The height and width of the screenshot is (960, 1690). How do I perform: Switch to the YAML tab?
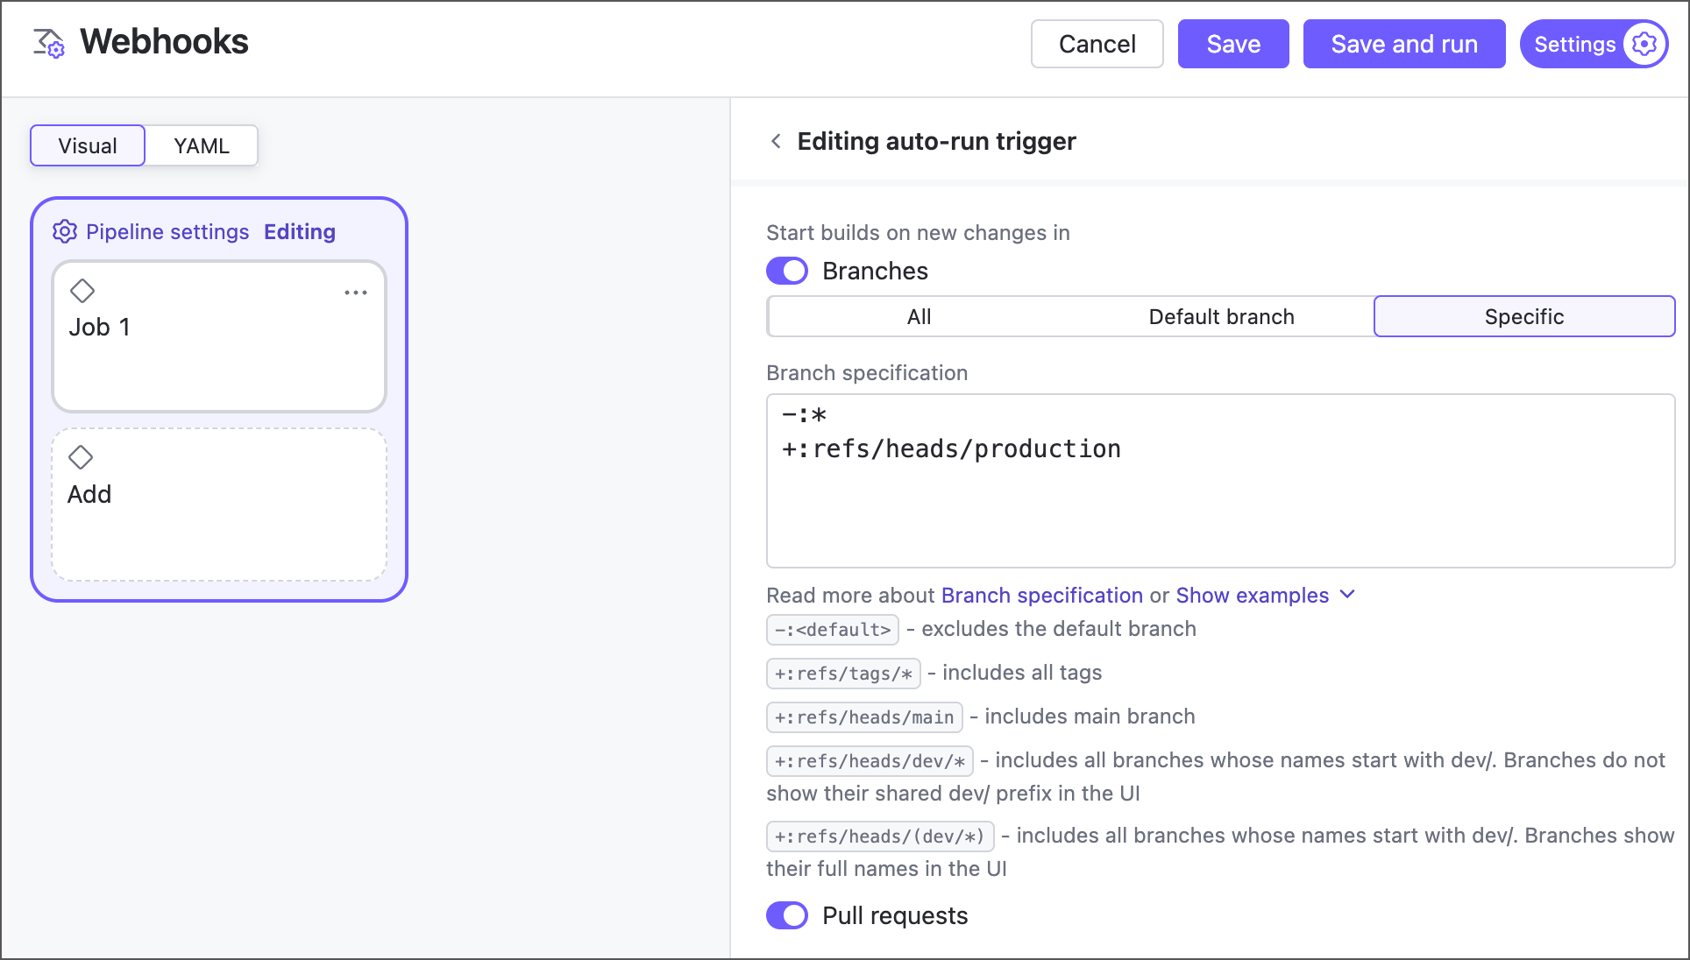point(201,145)
